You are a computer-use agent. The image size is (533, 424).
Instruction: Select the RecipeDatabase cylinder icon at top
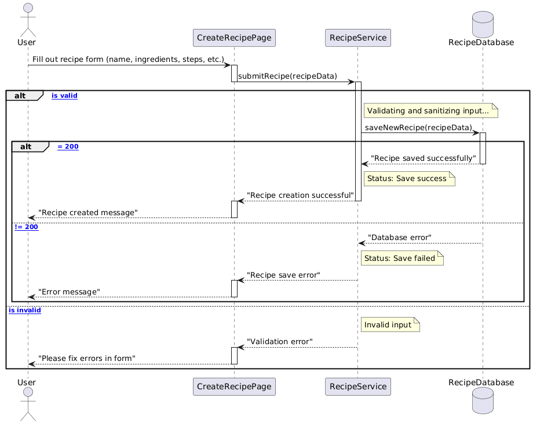click(x=482, y=24)
